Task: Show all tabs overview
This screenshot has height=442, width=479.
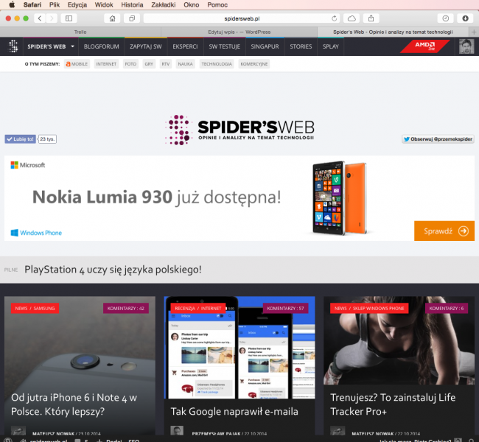Action: [132, 18]
